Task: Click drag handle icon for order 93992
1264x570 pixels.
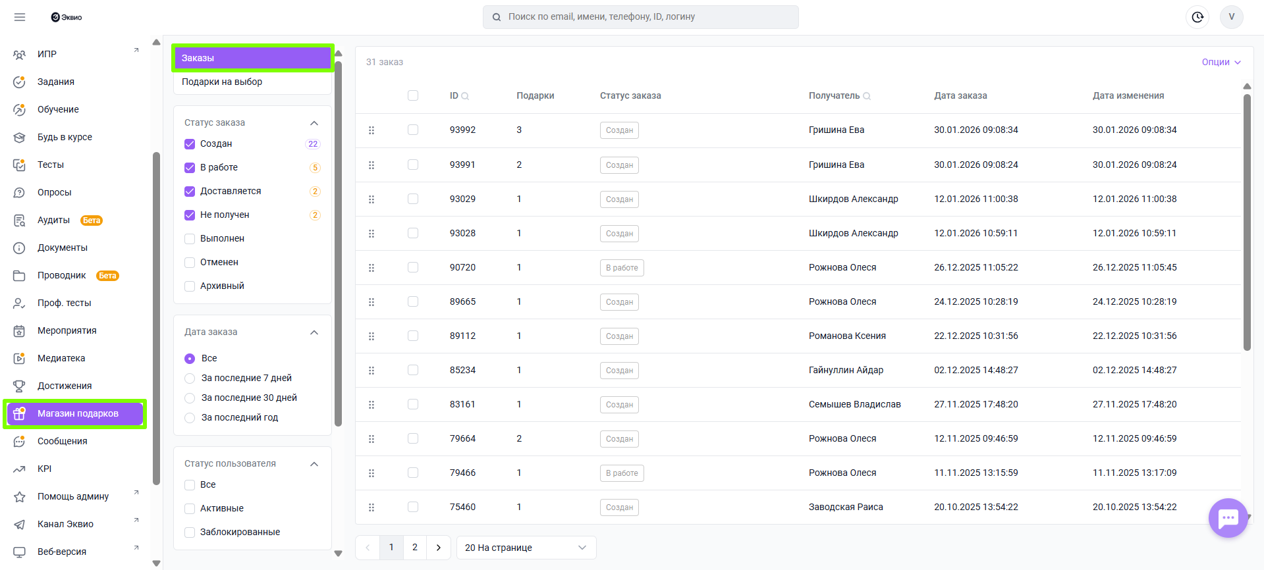Action: [371, 130]
